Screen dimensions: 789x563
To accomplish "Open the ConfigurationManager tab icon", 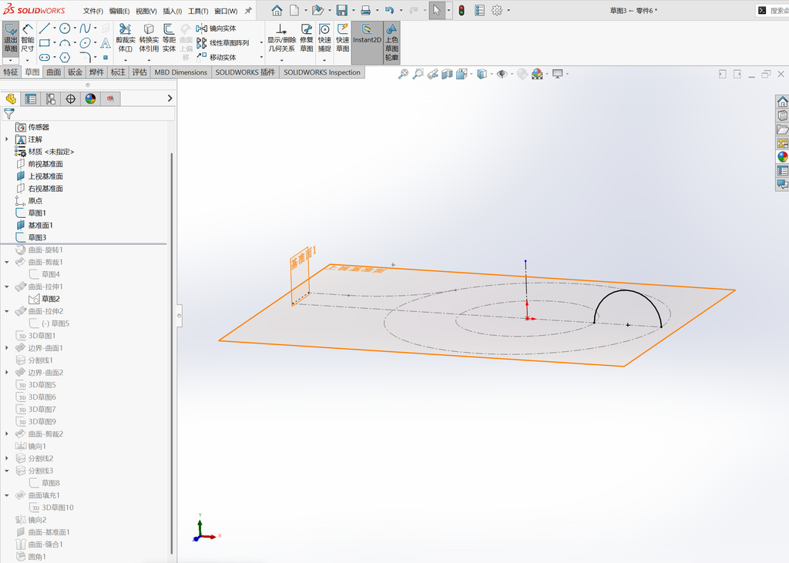I will 50,99.
